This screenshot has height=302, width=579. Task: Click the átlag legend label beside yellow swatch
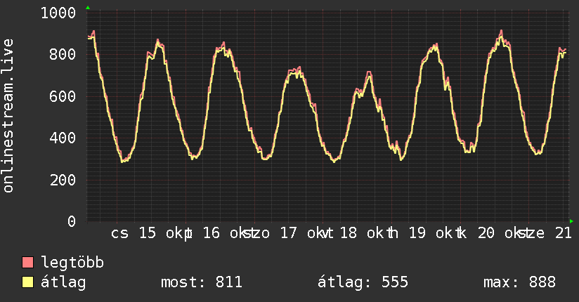(x=63, y=282)
